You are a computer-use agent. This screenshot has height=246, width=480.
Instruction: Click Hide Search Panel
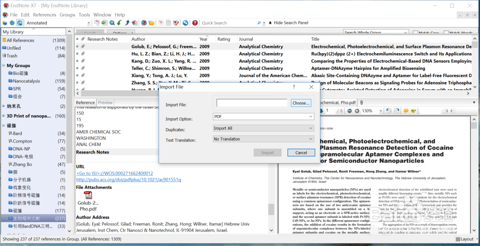pyautogui.click(x=288, y=23)
